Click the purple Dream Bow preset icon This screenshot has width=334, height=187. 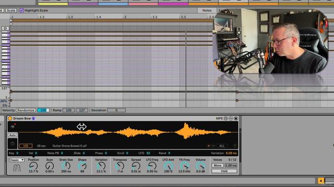click(33, 118)
